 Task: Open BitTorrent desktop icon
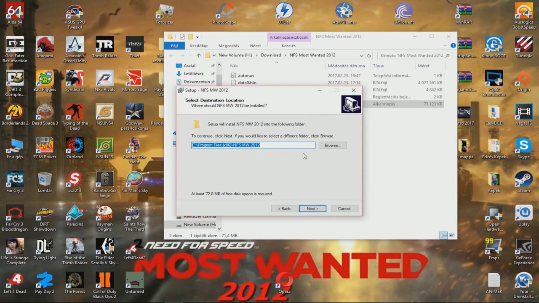(404, 14)
